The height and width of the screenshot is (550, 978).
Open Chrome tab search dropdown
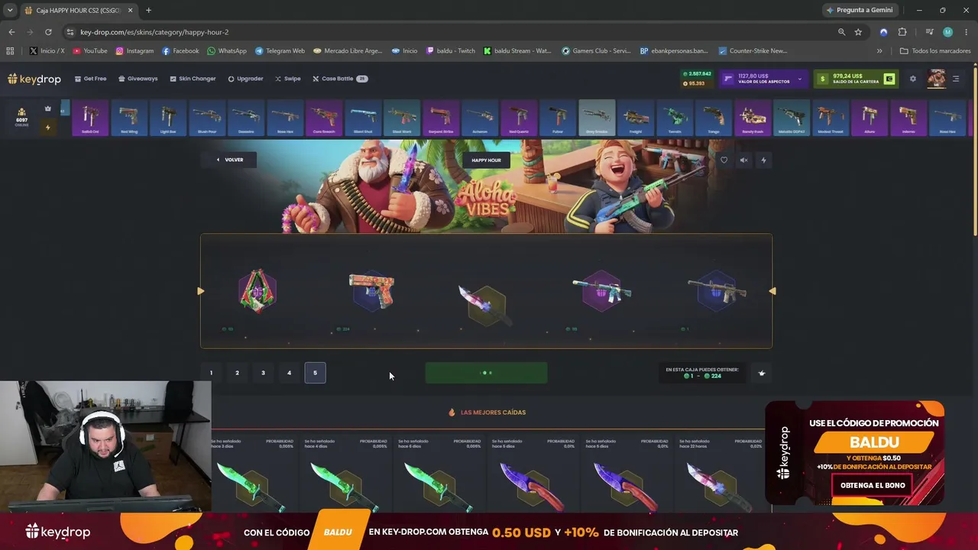[10, 10]
